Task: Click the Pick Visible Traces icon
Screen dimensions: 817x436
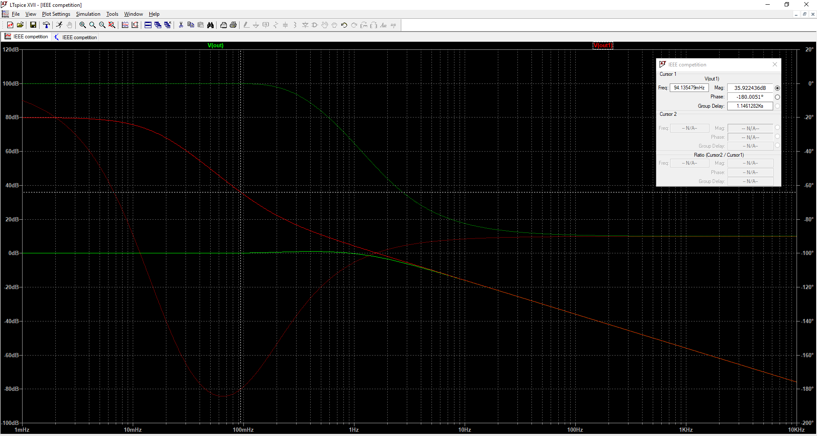Action: pos(125,25)
